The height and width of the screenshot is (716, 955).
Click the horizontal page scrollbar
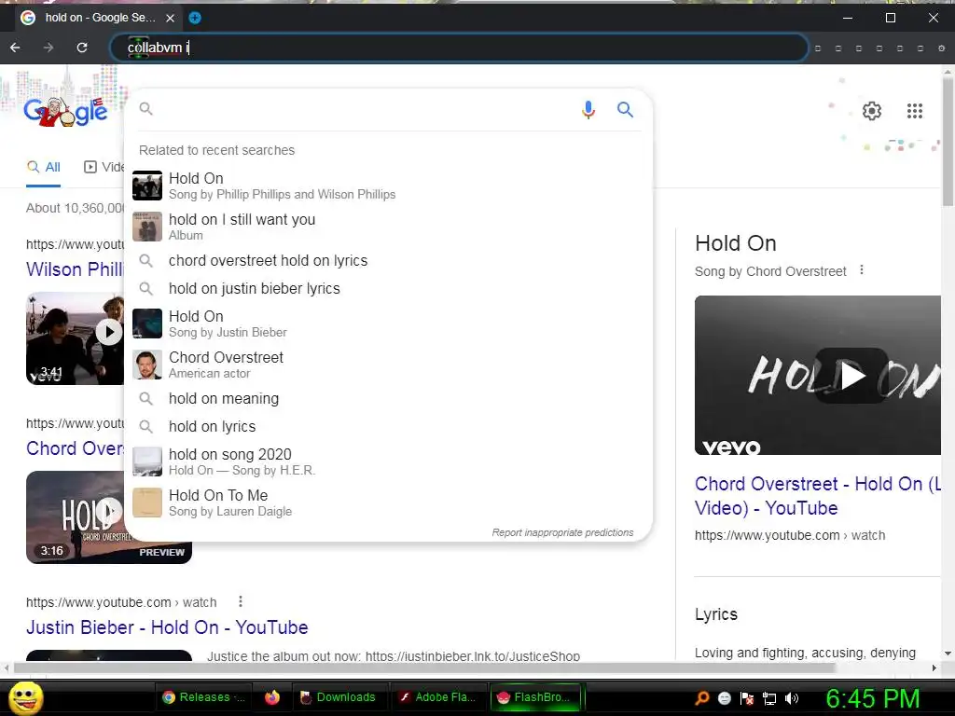(424, 668)
